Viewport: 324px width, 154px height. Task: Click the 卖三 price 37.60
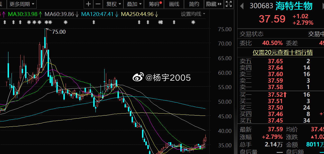point(275,74)
